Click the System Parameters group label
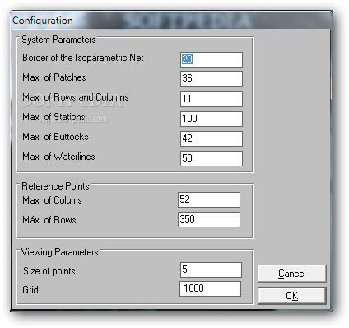 point(58,40)
